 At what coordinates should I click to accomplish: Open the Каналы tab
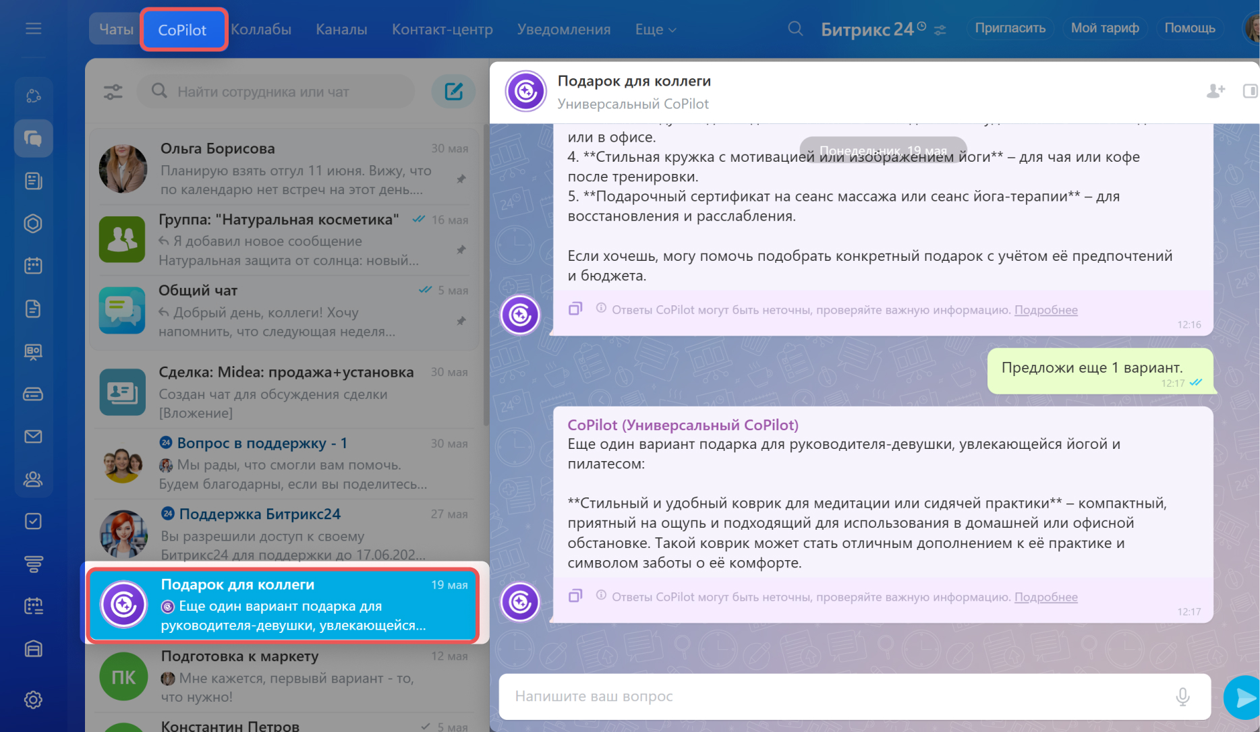click(341, 29)
